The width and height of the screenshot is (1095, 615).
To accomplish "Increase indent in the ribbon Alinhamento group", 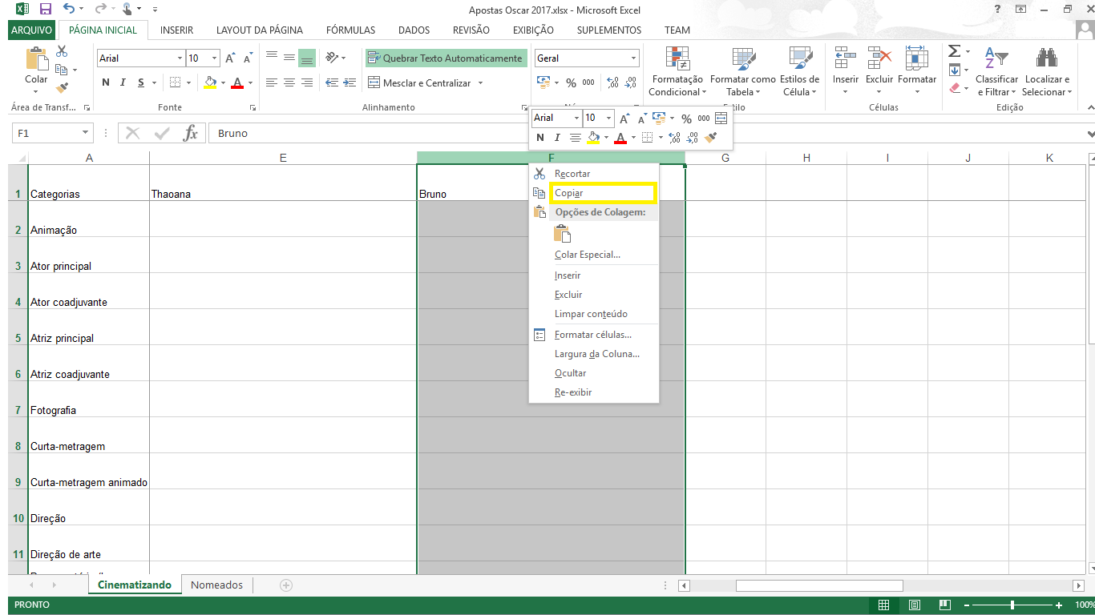I will tap(350, 82).
